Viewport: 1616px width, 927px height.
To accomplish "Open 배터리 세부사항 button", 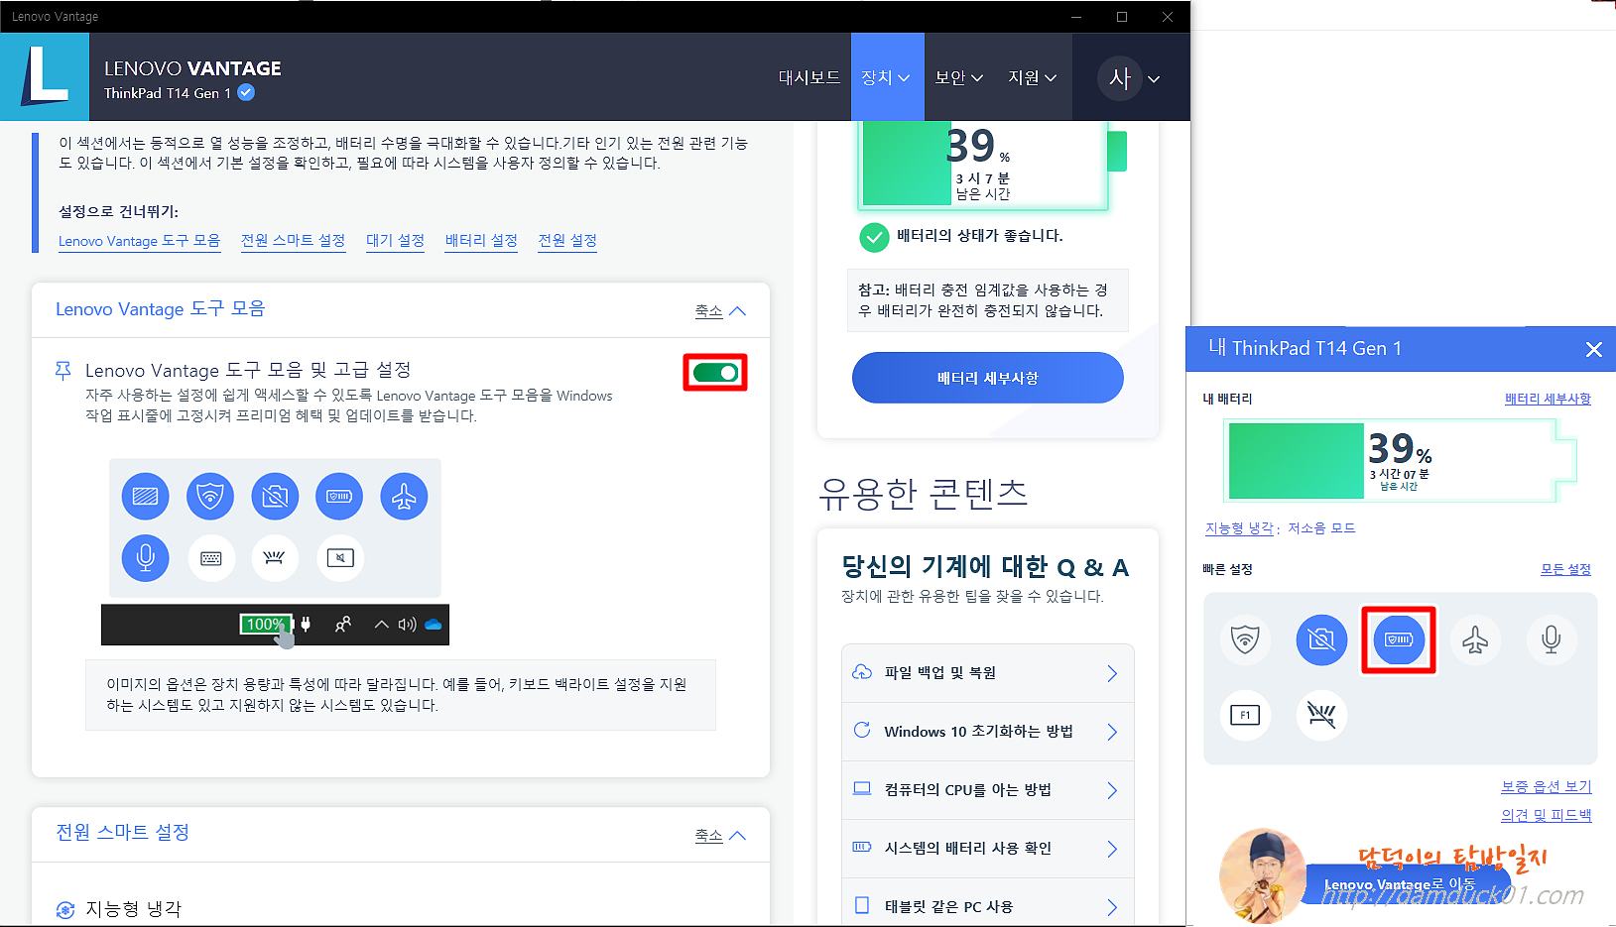I will [987, 378].
